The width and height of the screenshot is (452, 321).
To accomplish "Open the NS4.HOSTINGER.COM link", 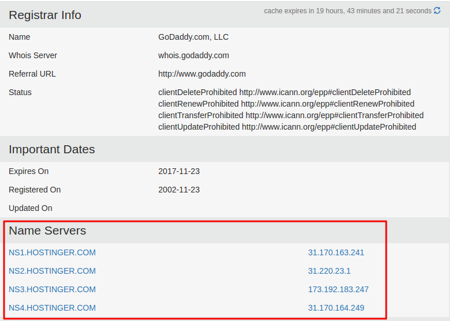I will 52,308.
